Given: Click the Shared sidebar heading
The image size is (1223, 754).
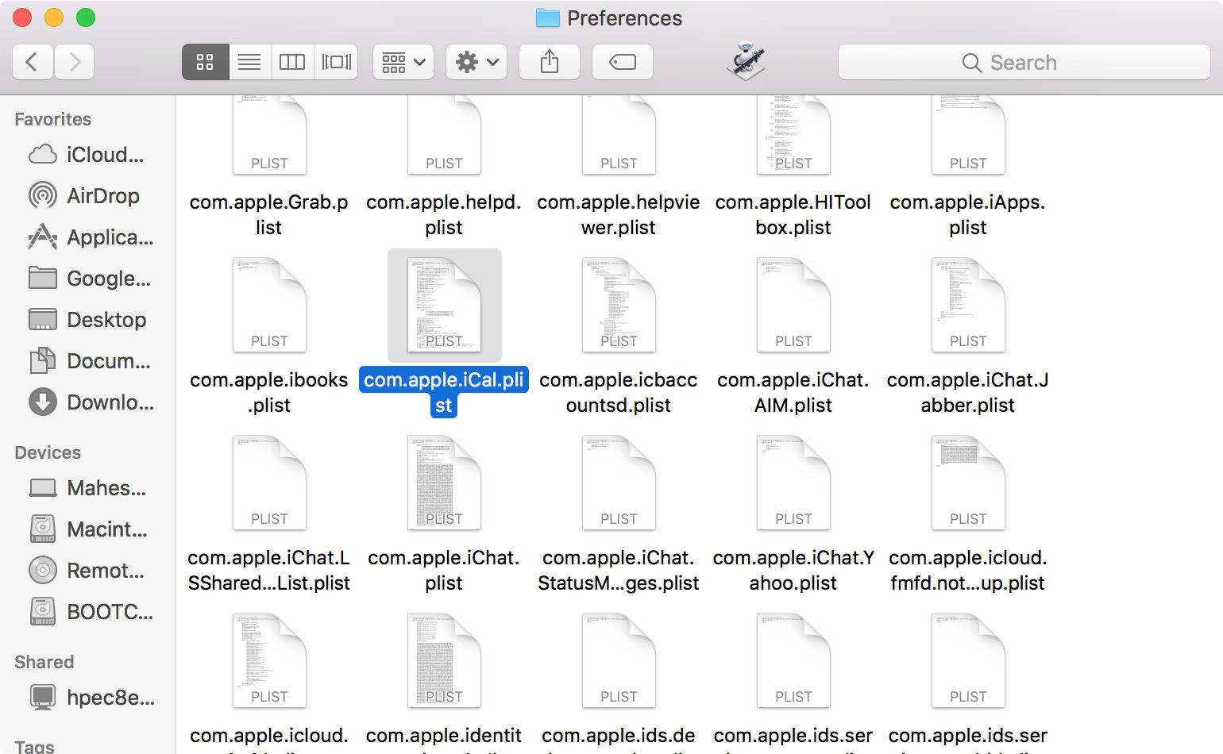Looking at the screenshot, I should (44, 662).
